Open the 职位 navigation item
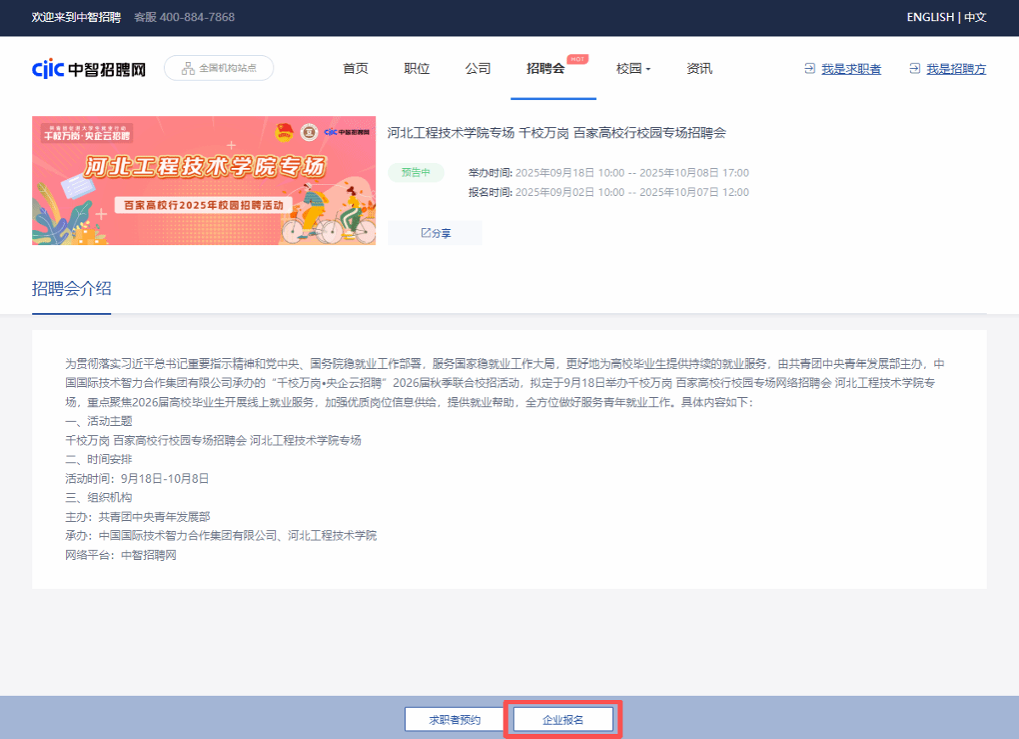Screen dimensions: 1019x739 click(x=416, y=69)
